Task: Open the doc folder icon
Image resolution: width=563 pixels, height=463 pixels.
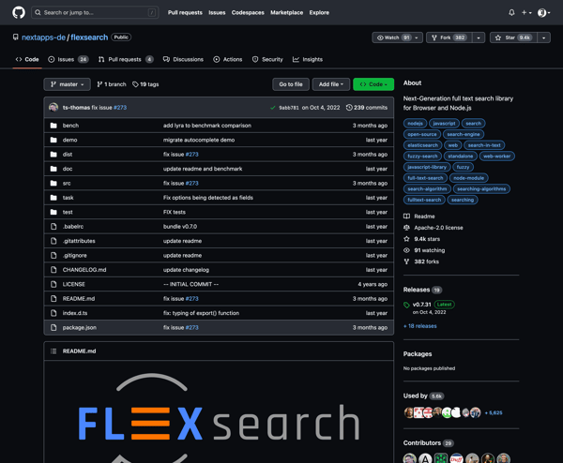Action: pos(53,169)
